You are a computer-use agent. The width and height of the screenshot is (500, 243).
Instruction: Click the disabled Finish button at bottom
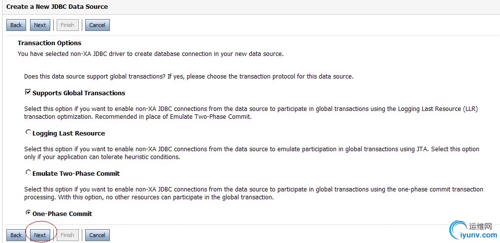coord(67,235)
